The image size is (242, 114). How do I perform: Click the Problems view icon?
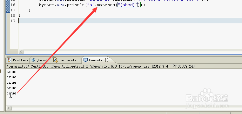click(9, 60)
